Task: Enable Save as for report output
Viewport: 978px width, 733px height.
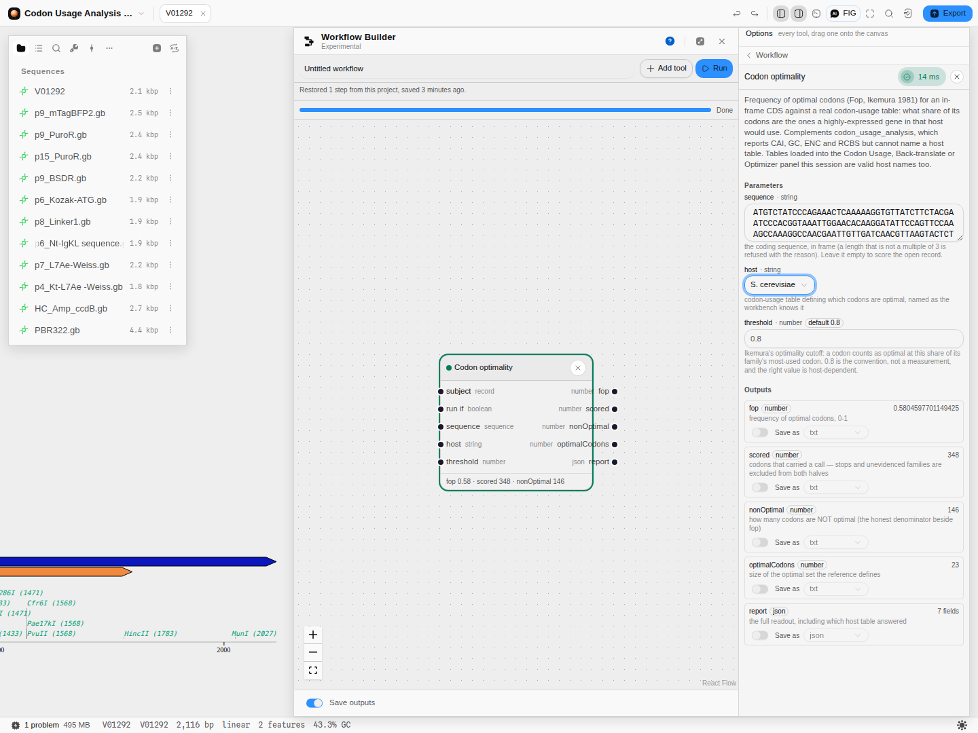Action: (760, 635)
